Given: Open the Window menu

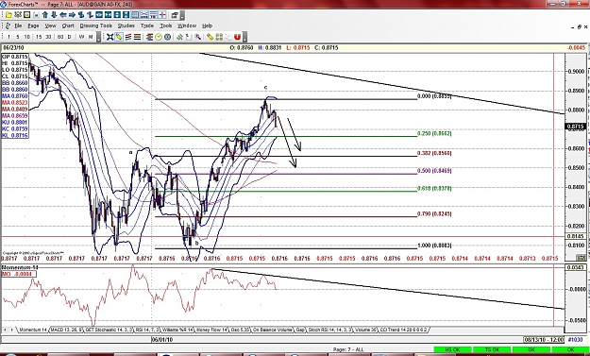Looking at the screenshot, I should (187, 25).
